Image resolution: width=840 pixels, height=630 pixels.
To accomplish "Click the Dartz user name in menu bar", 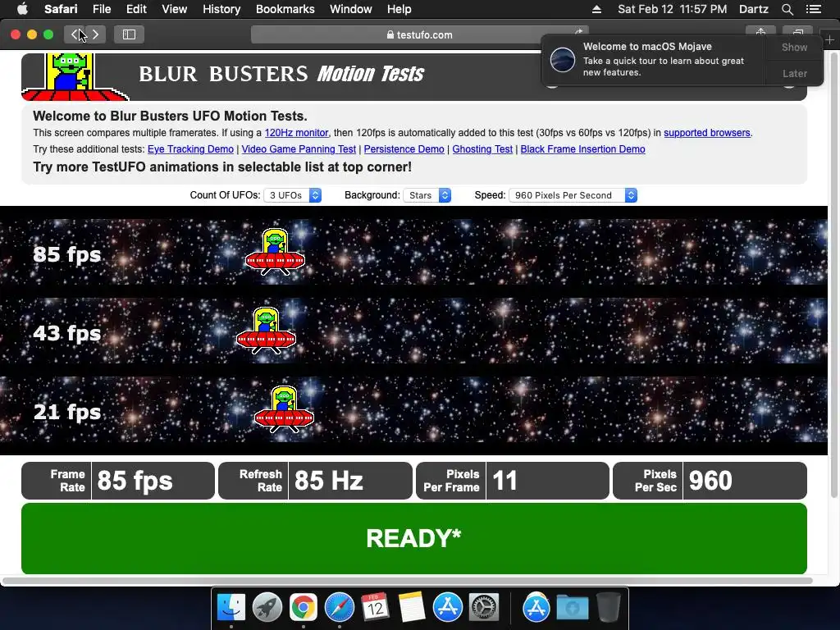I will (753, 9).
